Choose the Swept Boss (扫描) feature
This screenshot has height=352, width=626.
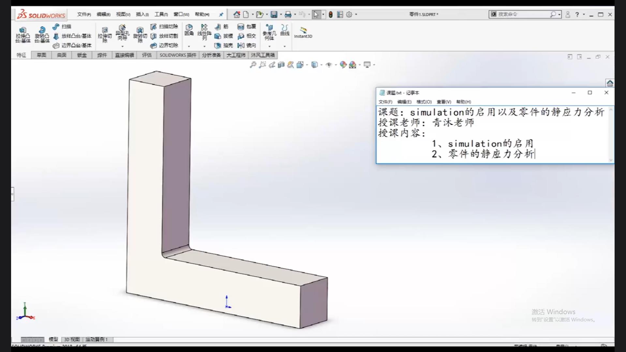pyautogui.click(x=62, y=26)
